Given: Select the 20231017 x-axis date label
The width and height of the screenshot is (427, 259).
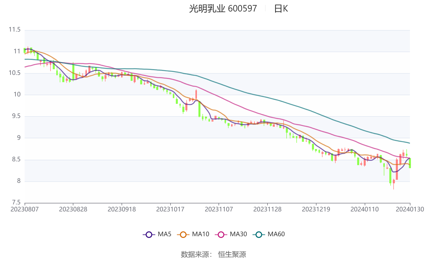Looking at the screenshot, I should point(170,209).
